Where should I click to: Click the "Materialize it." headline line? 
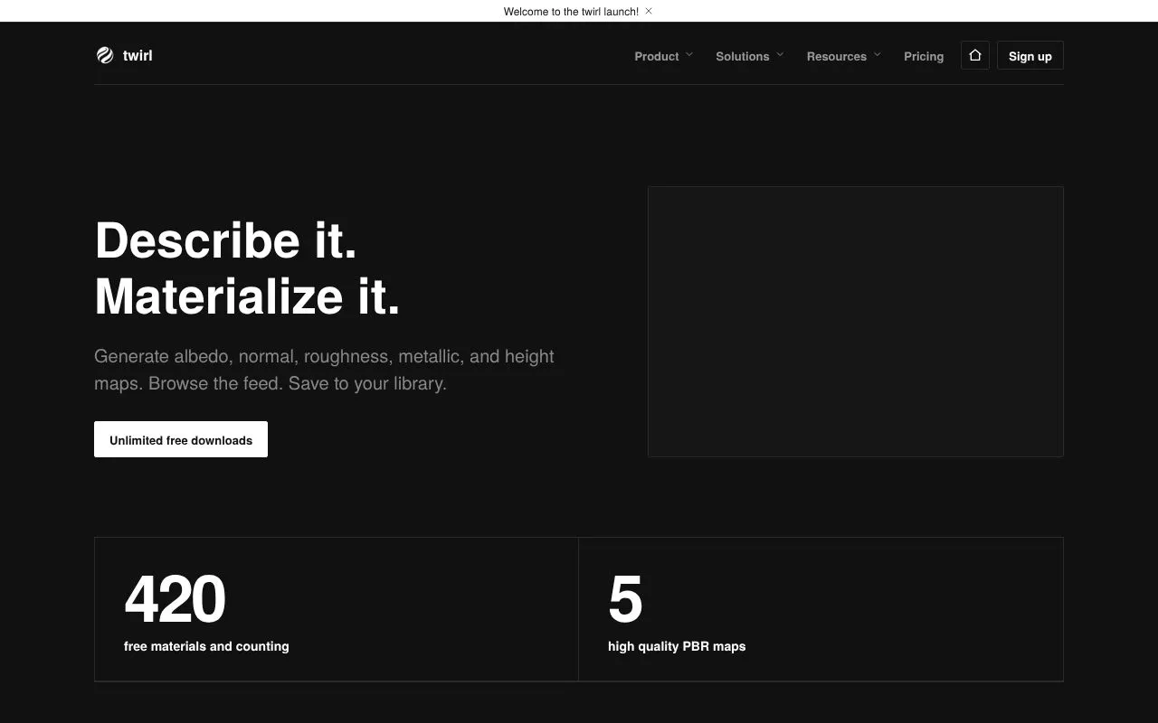click(247, 296)
